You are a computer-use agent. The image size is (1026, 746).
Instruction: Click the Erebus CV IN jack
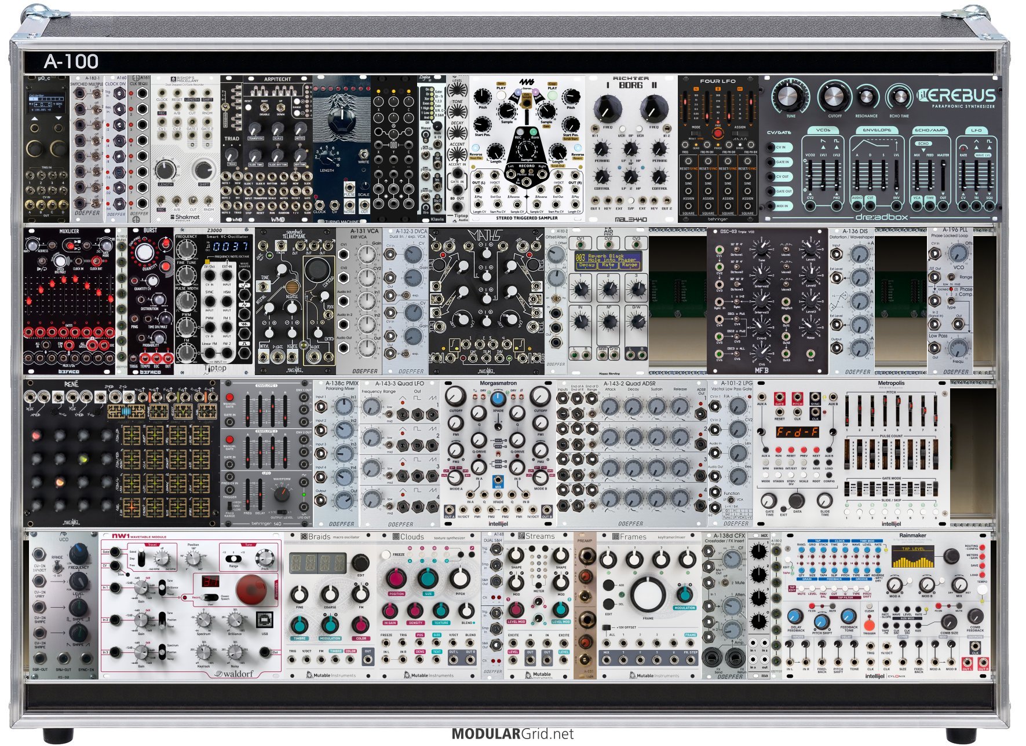pyautogui.click(x=771, y=147)
